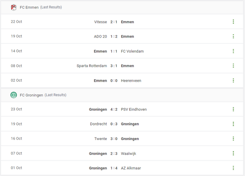Select the Groningen 4:2 PSV Eindhoven result

point(114,109)
